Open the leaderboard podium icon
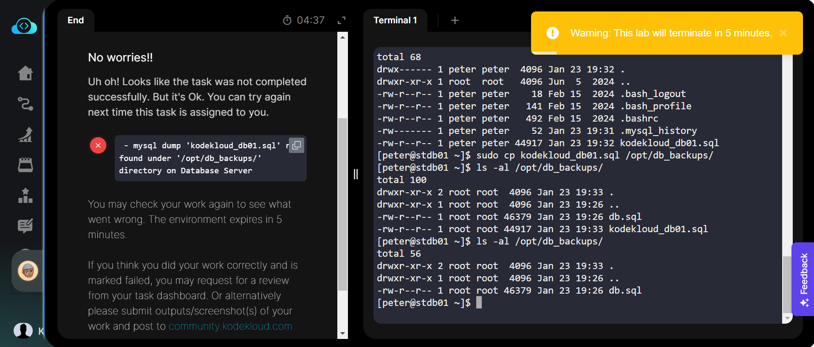 pyautogui.click(x=25, y=195)
